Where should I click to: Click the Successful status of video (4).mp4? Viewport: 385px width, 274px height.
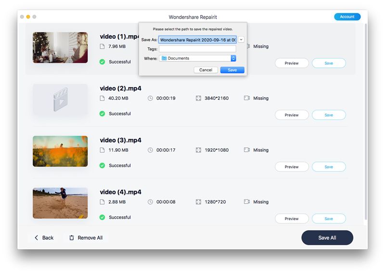click(x=120, y=218)
